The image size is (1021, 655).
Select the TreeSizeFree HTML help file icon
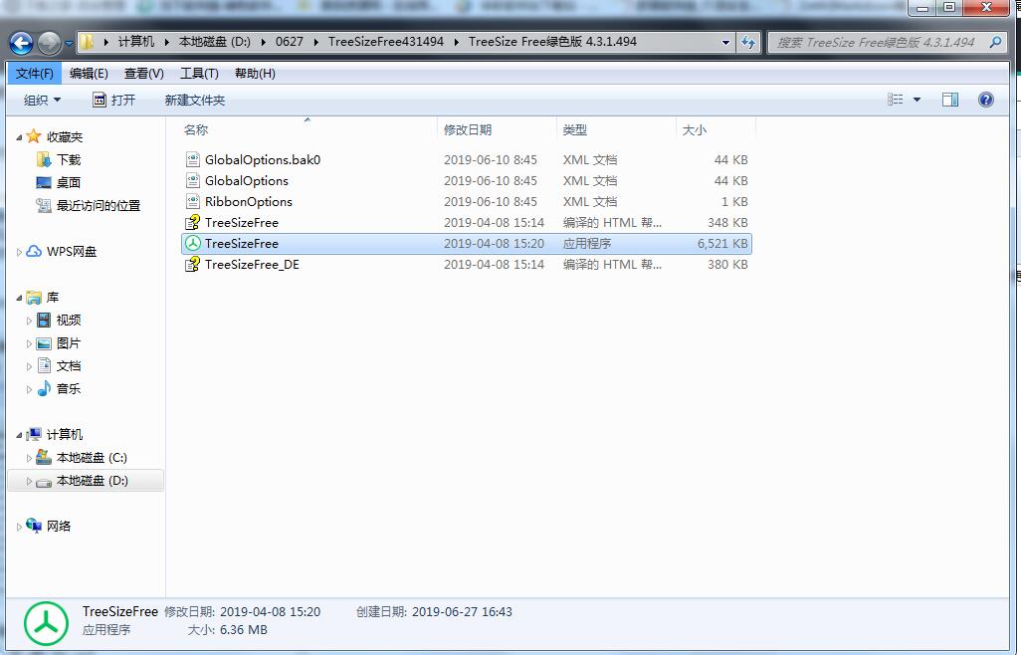tap(193, 222)
